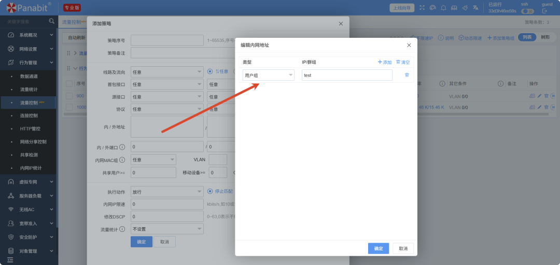Open the 协议 dropdown
Viewport: 560px width, 265px height.
[x=167, y=109]
